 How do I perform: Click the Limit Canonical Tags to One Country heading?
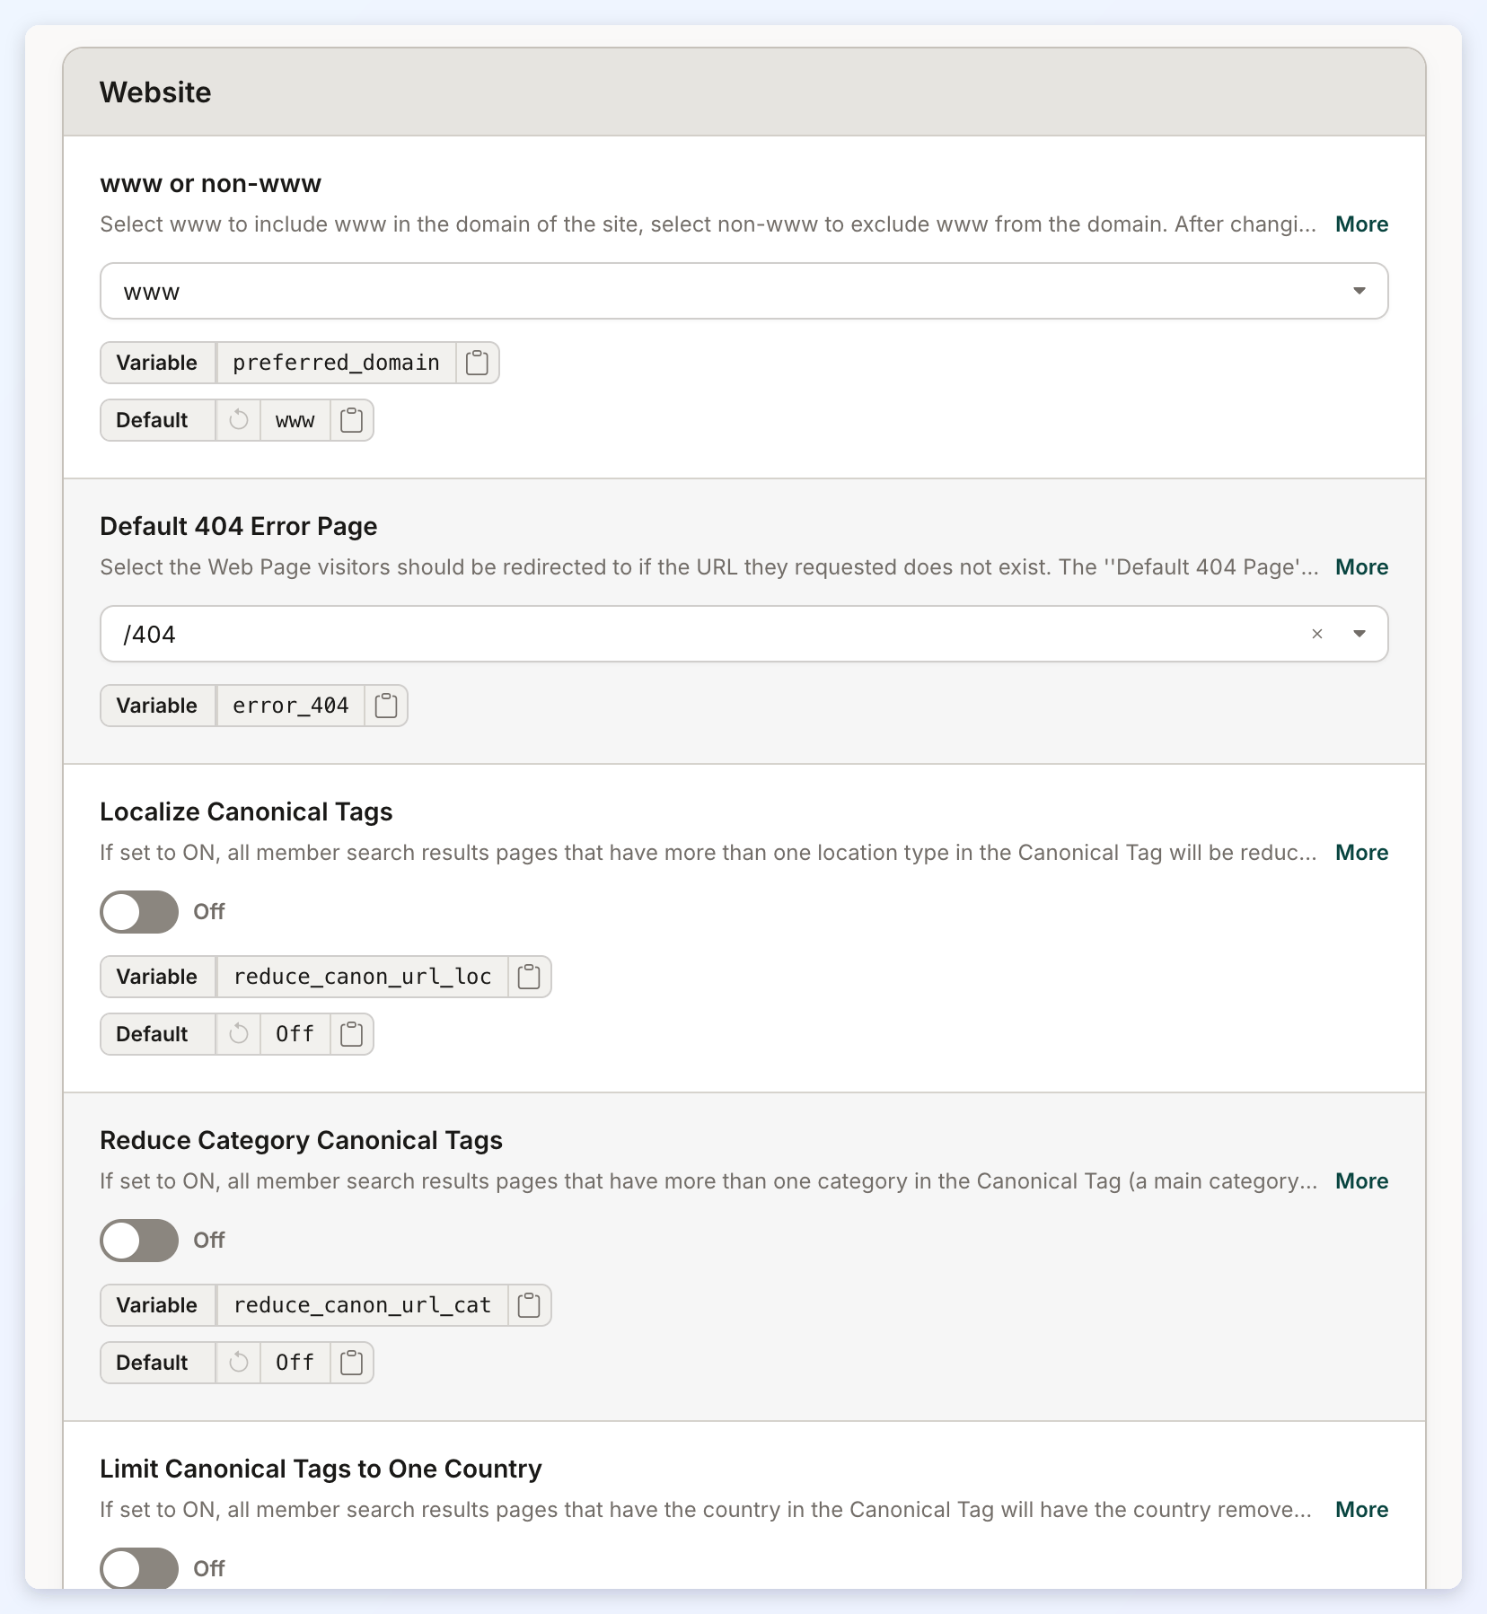pos(321,1469)
